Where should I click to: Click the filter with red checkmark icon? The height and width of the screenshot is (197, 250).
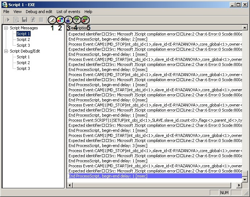tap(85, 20)
